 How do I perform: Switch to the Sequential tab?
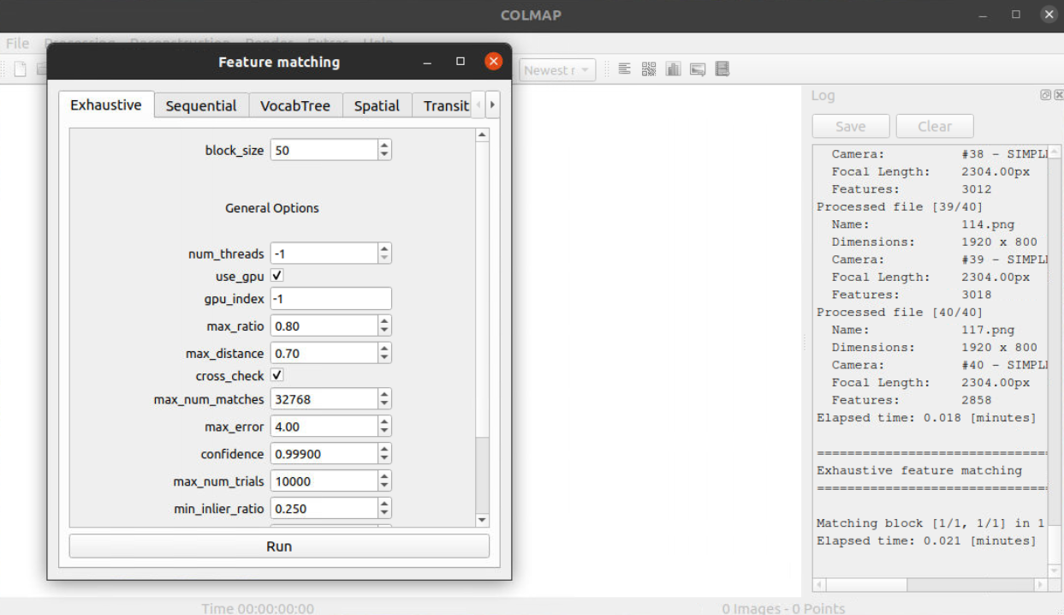pos(201,105)
